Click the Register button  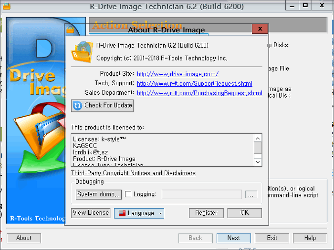[x=206, y=213]
